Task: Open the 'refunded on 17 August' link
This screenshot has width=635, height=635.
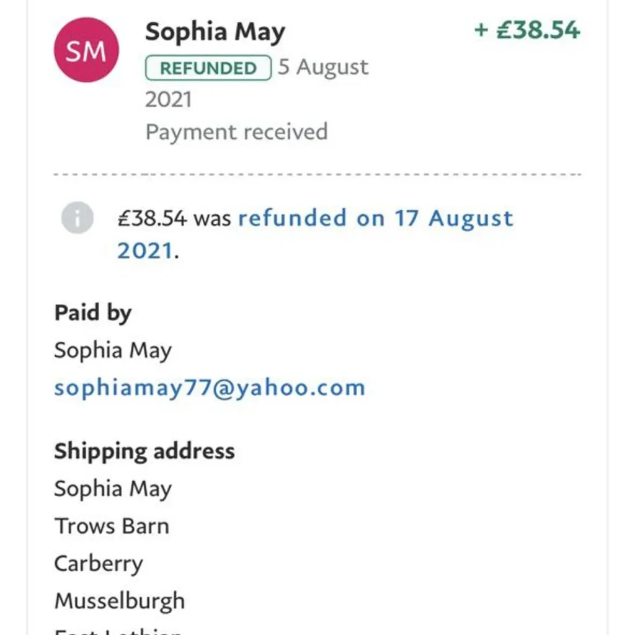Action: tap(376, 218)
